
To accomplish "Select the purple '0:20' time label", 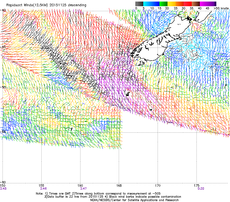I will [201, 189].
